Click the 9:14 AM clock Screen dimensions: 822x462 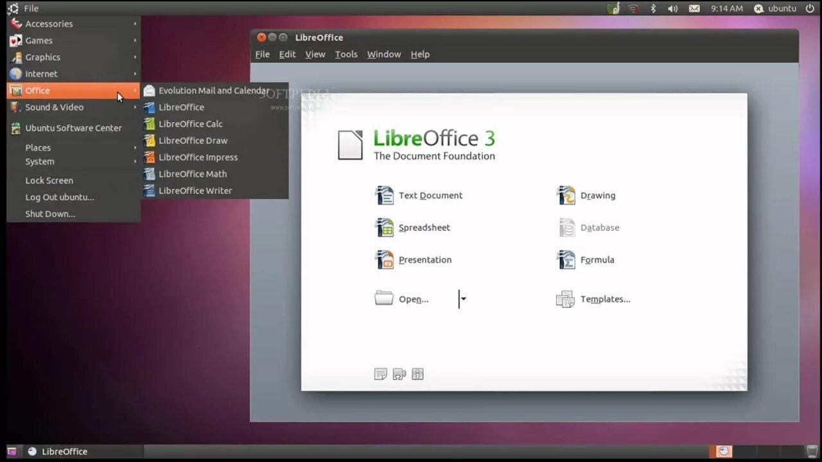(727, 8)
